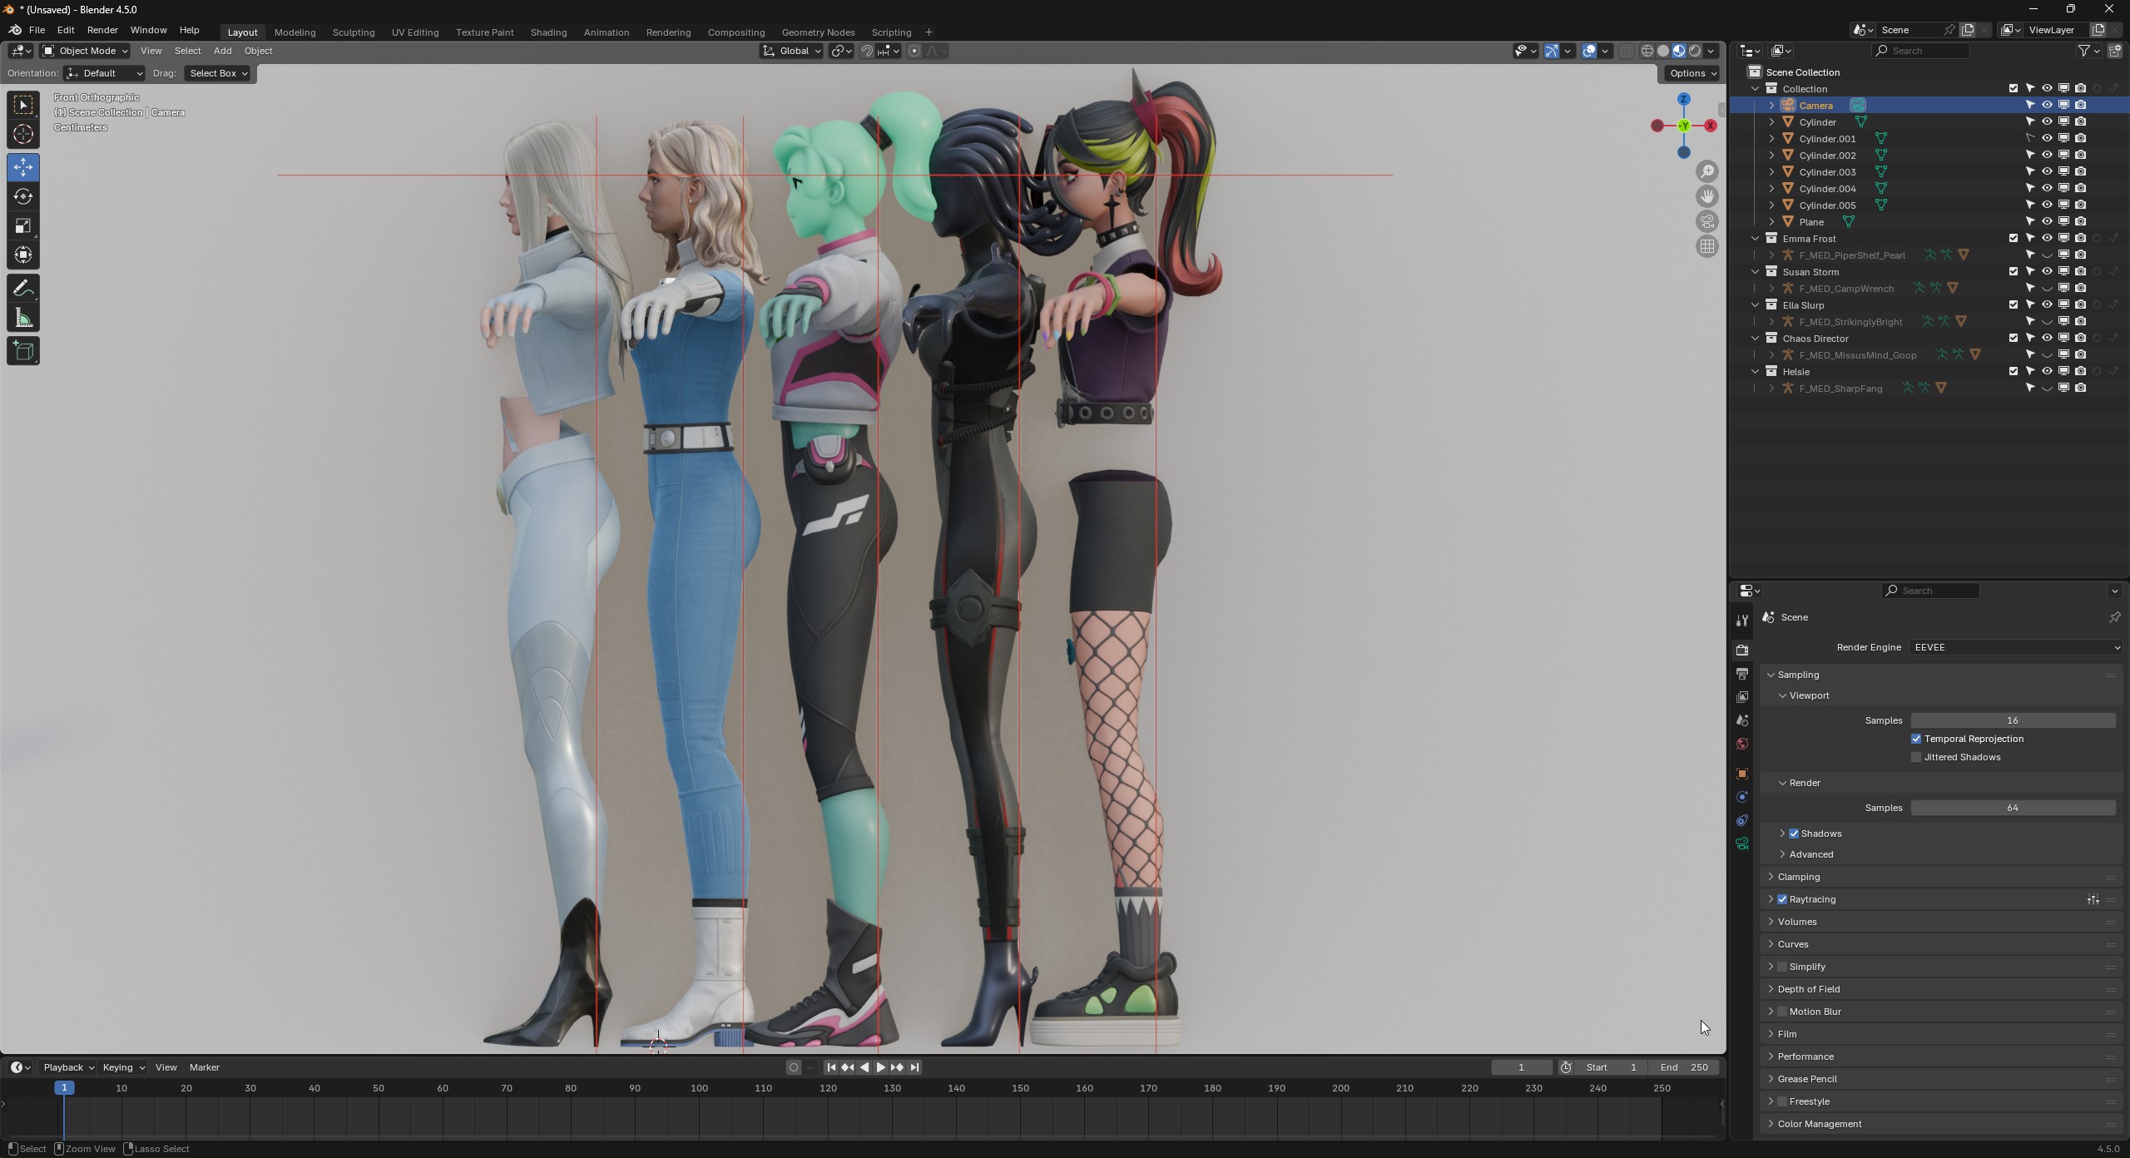Image resolution: width=2130 pixels, height=1158 pixels.
Task: Enable the Freestyle checkbox
Action: (x=1782, y=1101)
